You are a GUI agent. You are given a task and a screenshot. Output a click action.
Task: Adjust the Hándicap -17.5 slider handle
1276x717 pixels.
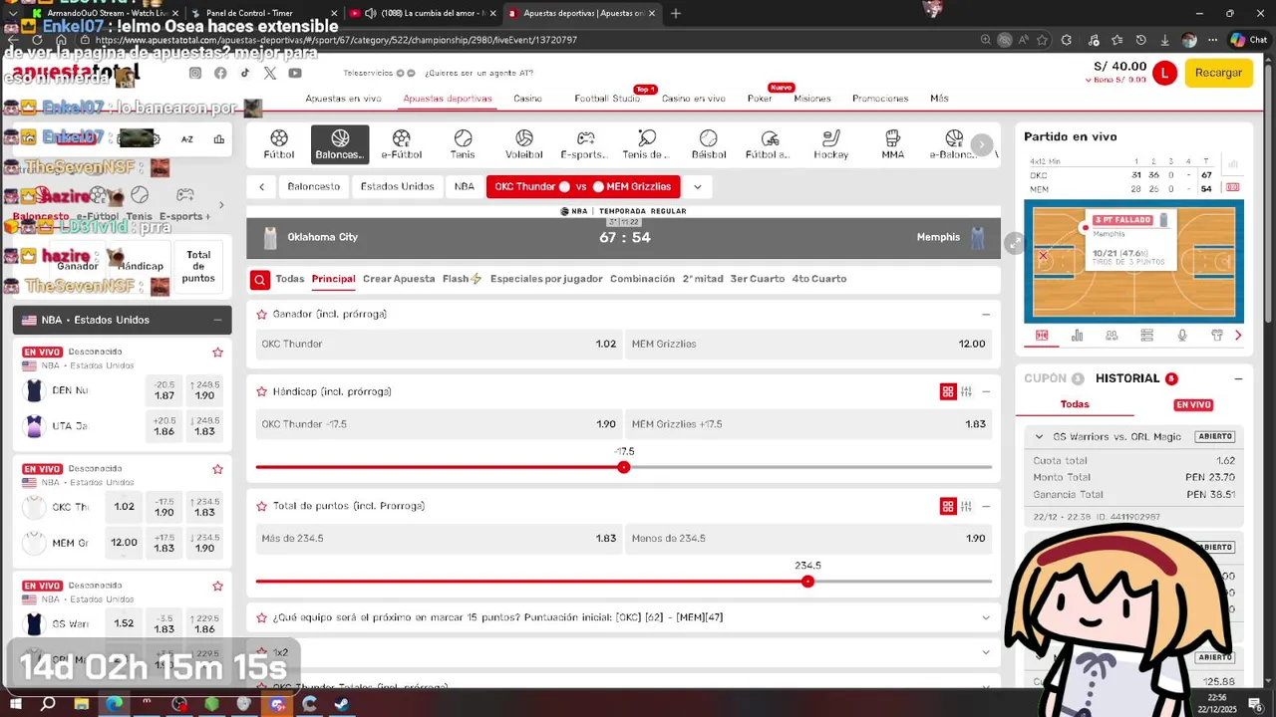(624, 467)
